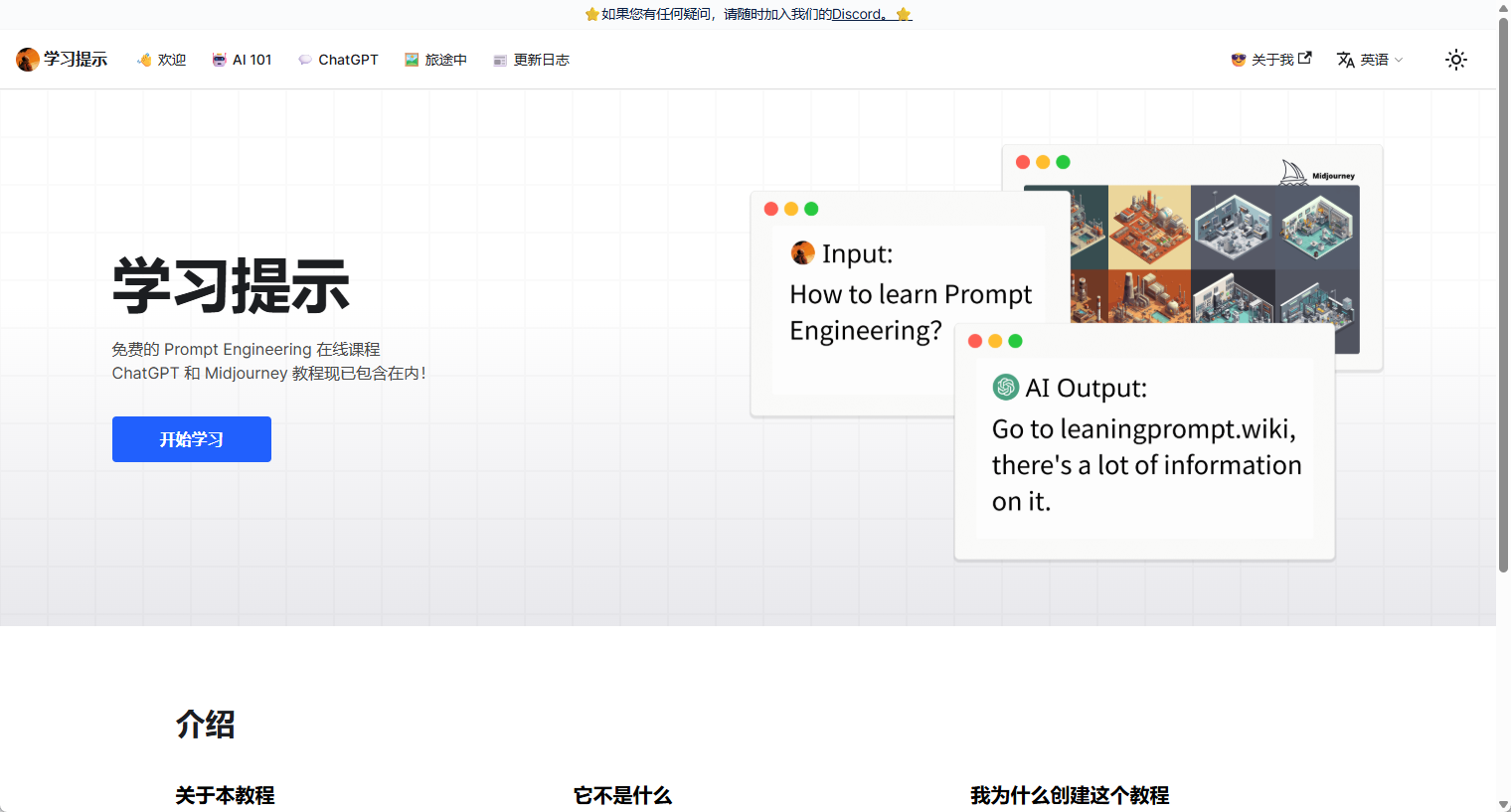The image size is (1511, 812).
Task: Click the star emoji starting the banner
Action: 592,14
